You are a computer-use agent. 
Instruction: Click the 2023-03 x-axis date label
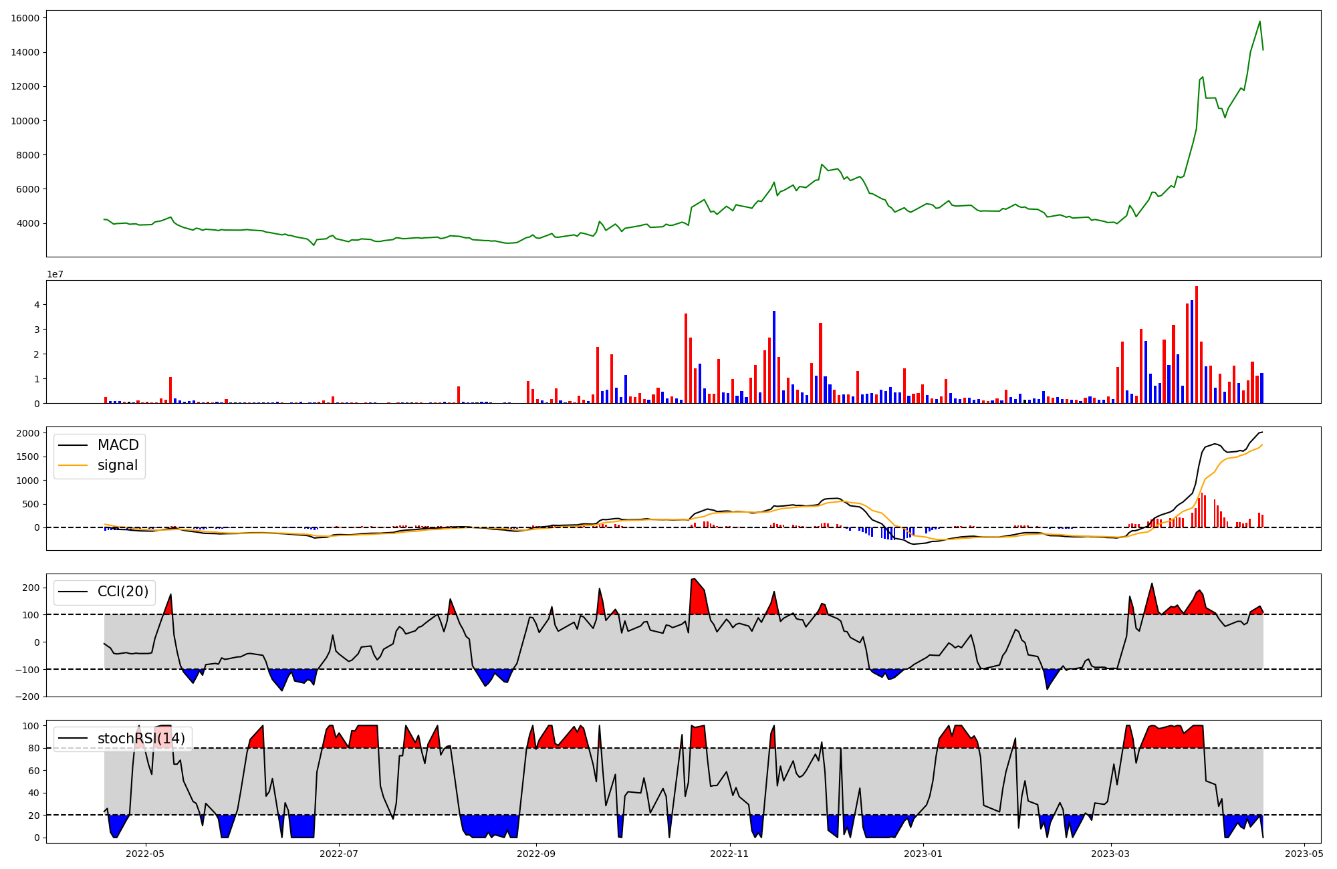click(1111, 854)
